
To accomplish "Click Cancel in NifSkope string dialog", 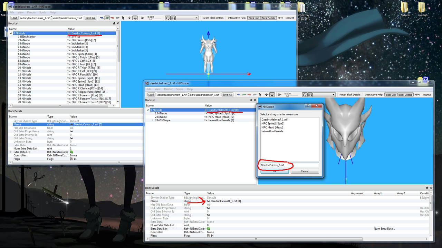I will click(x=305, y=171).
